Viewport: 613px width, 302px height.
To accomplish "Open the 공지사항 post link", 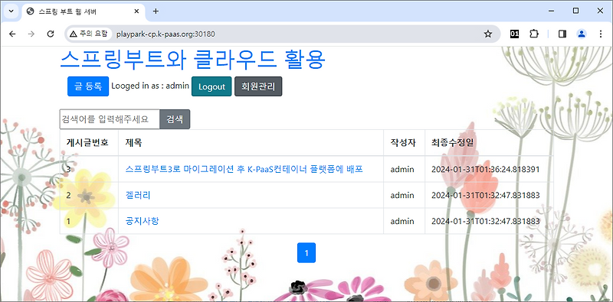I will click(142, 221).
